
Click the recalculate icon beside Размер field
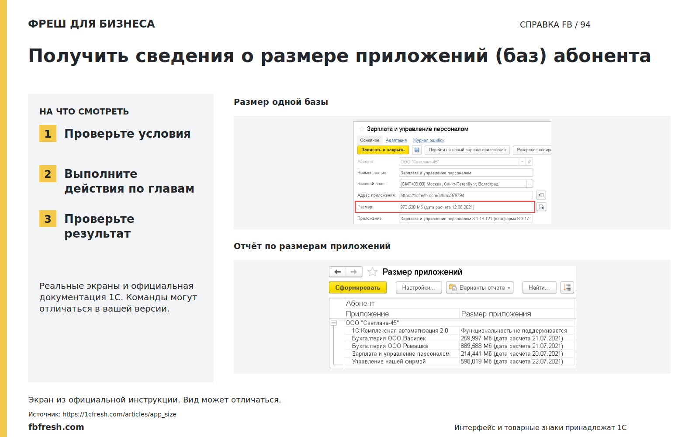(x=541, y=207)
